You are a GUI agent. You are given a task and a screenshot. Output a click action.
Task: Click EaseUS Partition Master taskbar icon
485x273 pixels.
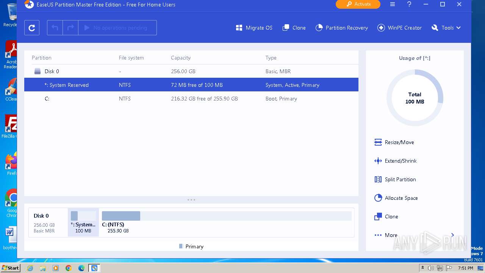94,268
